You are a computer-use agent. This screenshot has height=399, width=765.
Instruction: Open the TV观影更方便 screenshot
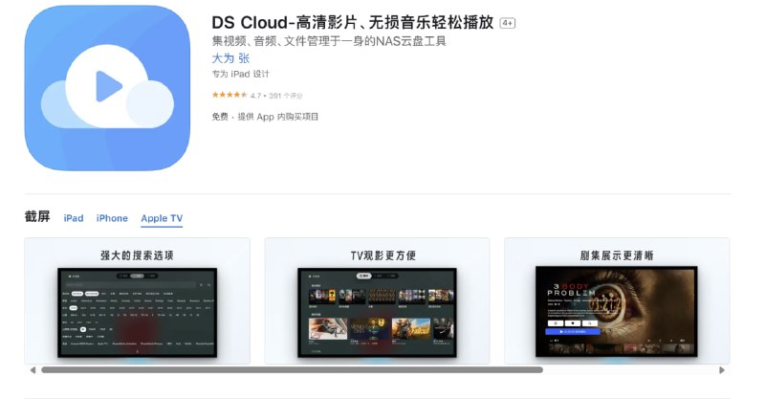point(377,300)
